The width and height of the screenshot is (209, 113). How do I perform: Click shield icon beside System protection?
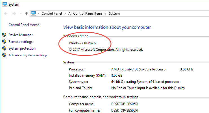4,48
